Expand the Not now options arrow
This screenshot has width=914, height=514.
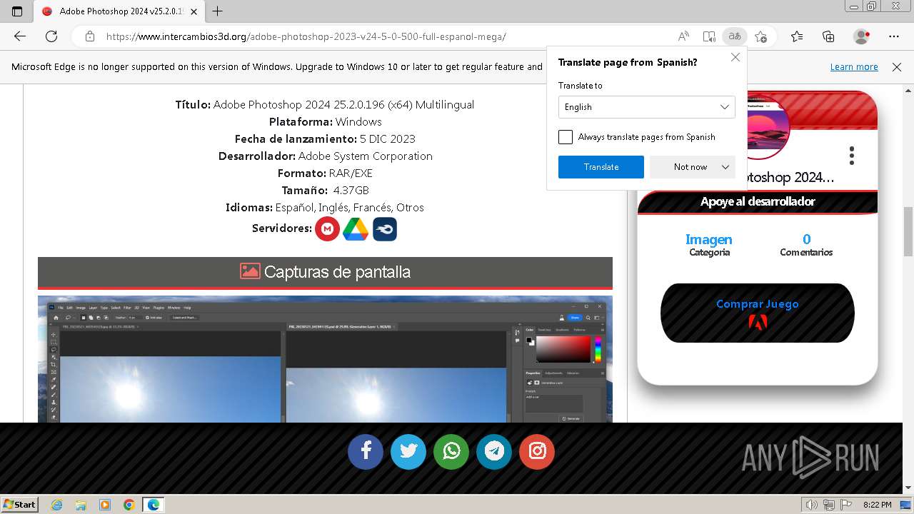click(725, 167)
